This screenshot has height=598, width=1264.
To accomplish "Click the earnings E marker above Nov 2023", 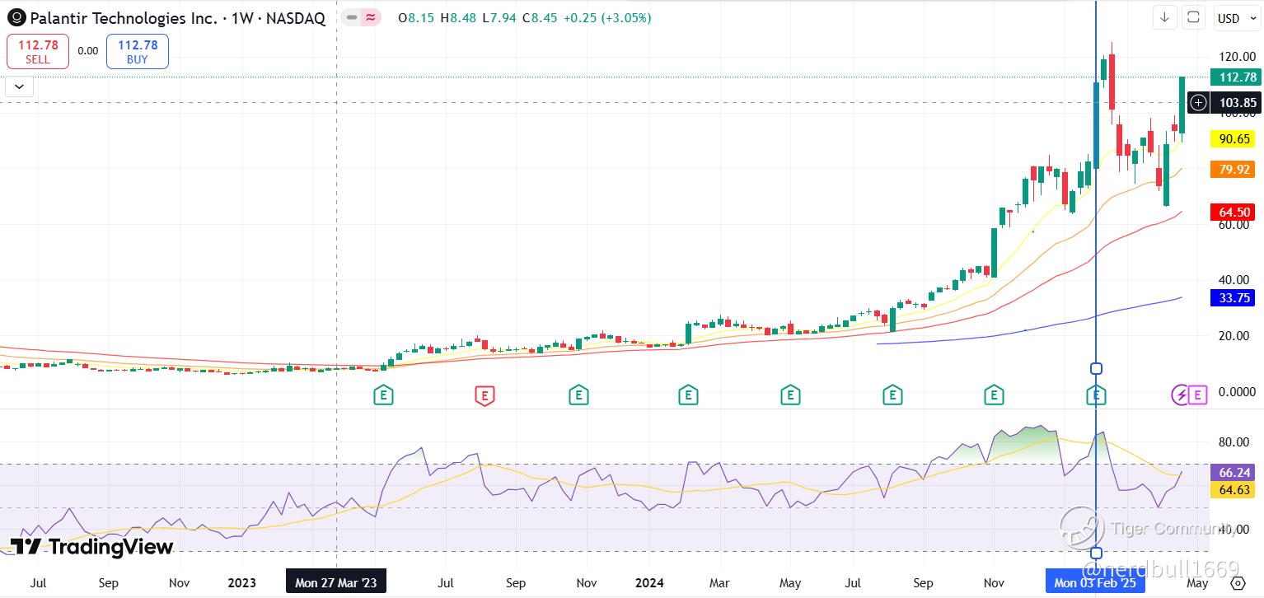I will pos(578,396).
